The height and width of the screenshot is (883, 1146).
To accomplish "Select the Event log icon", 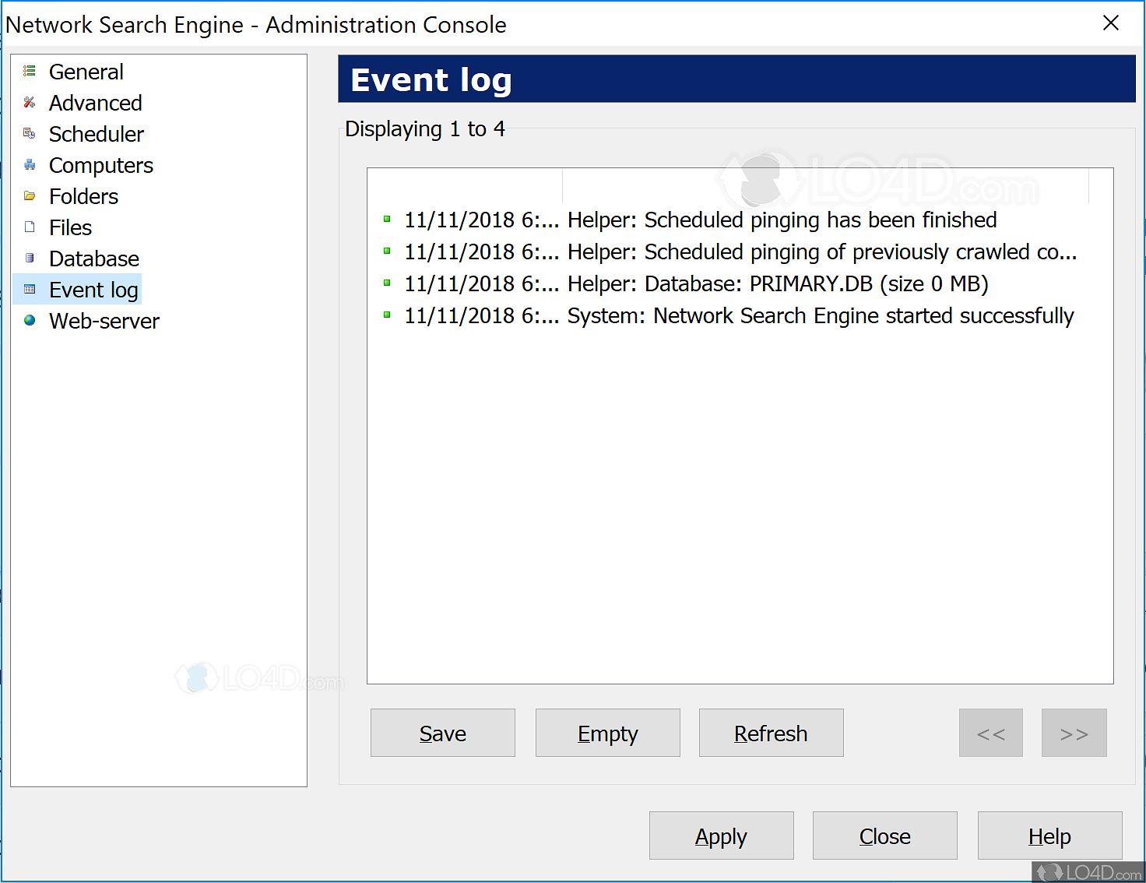I will [x=29, y=289].
